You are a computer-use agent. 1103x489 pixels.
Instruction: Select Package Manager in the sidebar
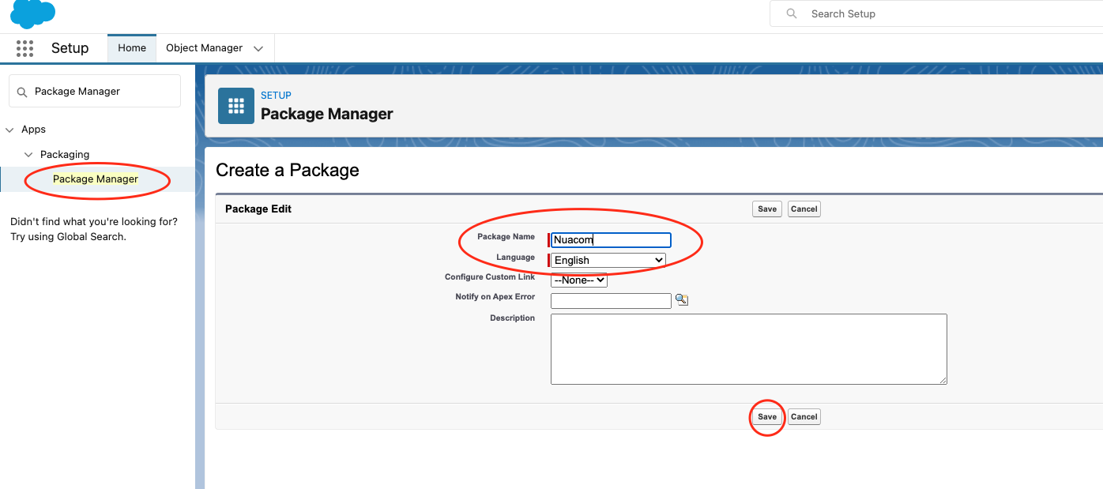[96, 179]
